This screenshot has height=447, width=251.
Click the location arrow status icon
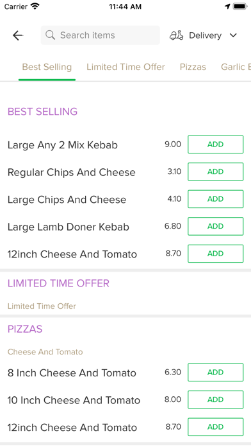click(x=227, y=6)
